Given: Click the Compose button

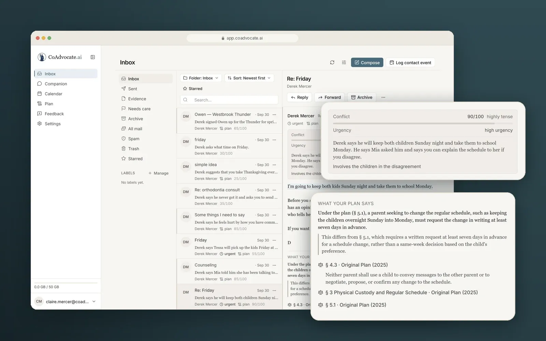Looking at the screenshot, I should 367,63.
